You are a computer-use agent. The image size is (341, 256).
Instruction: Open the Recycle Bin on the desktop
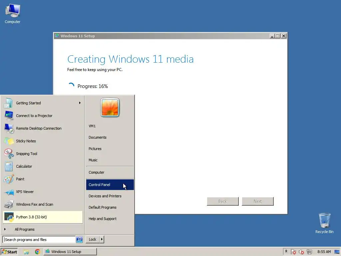[324, 223]
